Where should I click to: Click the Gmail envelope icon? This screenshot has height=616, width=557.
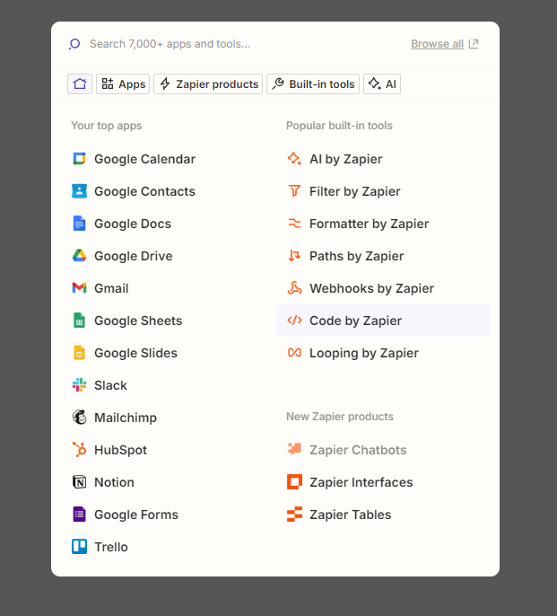pyautogui.click(x=79, y=288)
